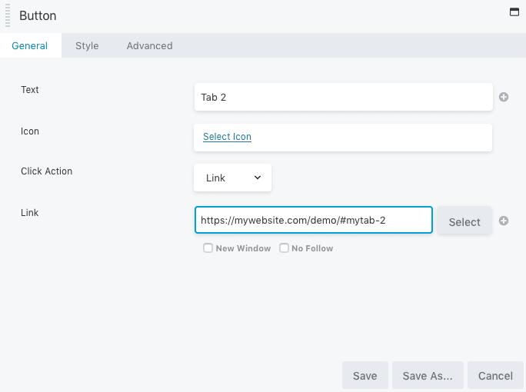Click the Select button next to Link
This screenshot has width=526, height=392.
coord(464,221)
